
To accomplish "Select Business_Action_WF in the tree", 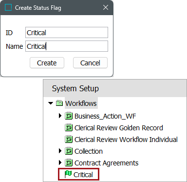I will [x=105, y=116].
